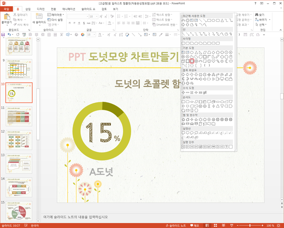Viewport: 284px width, 228px height.
Task: Click the zoom slider handle
Action: pos(250,225)
